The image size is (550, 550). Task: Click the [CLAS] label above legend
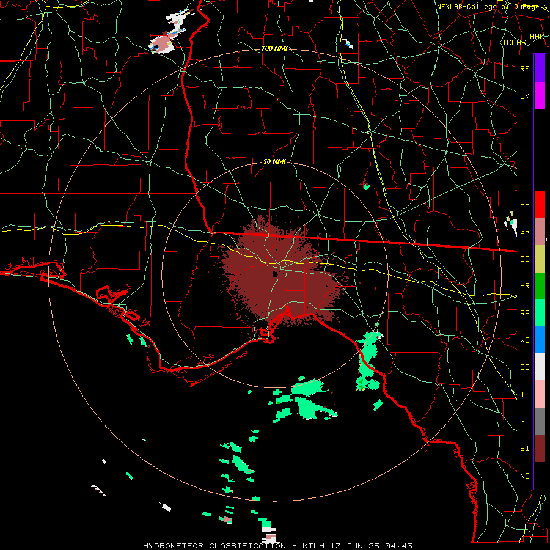pyautogui.click(x=516, y=42)
